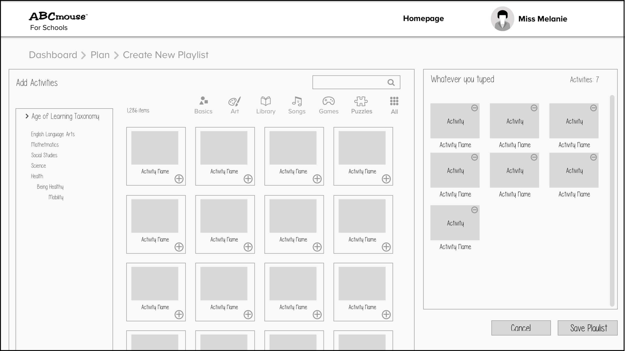Add fourth activity in second row

[x=386, y=247]
